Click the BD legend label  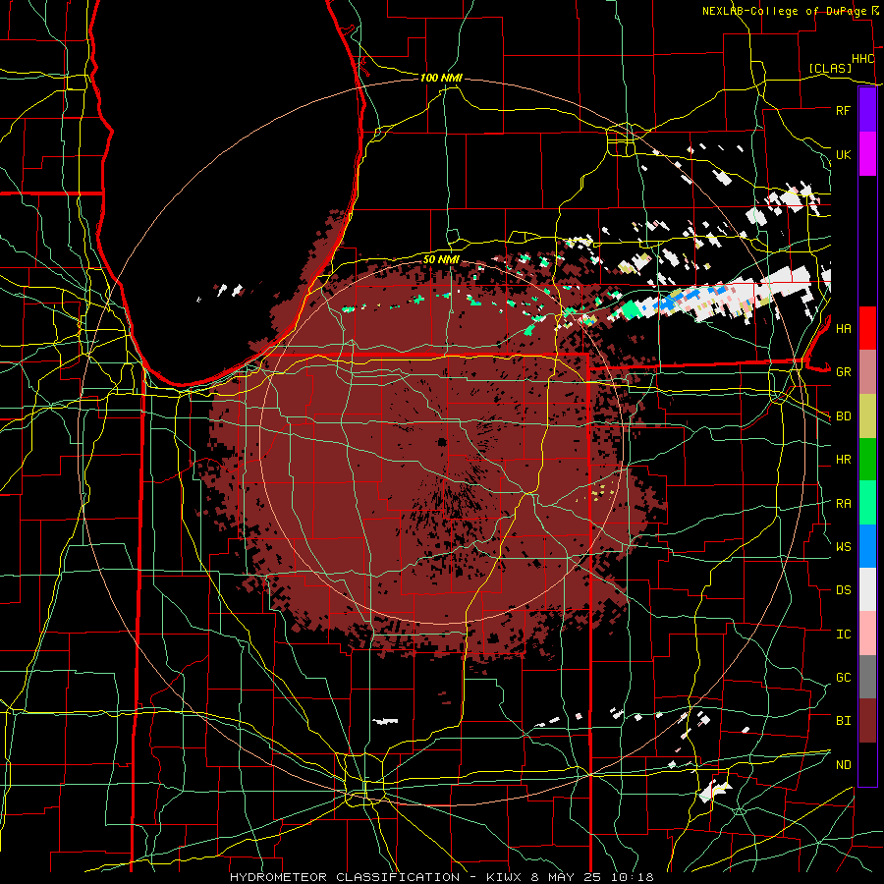click(843, 416)
